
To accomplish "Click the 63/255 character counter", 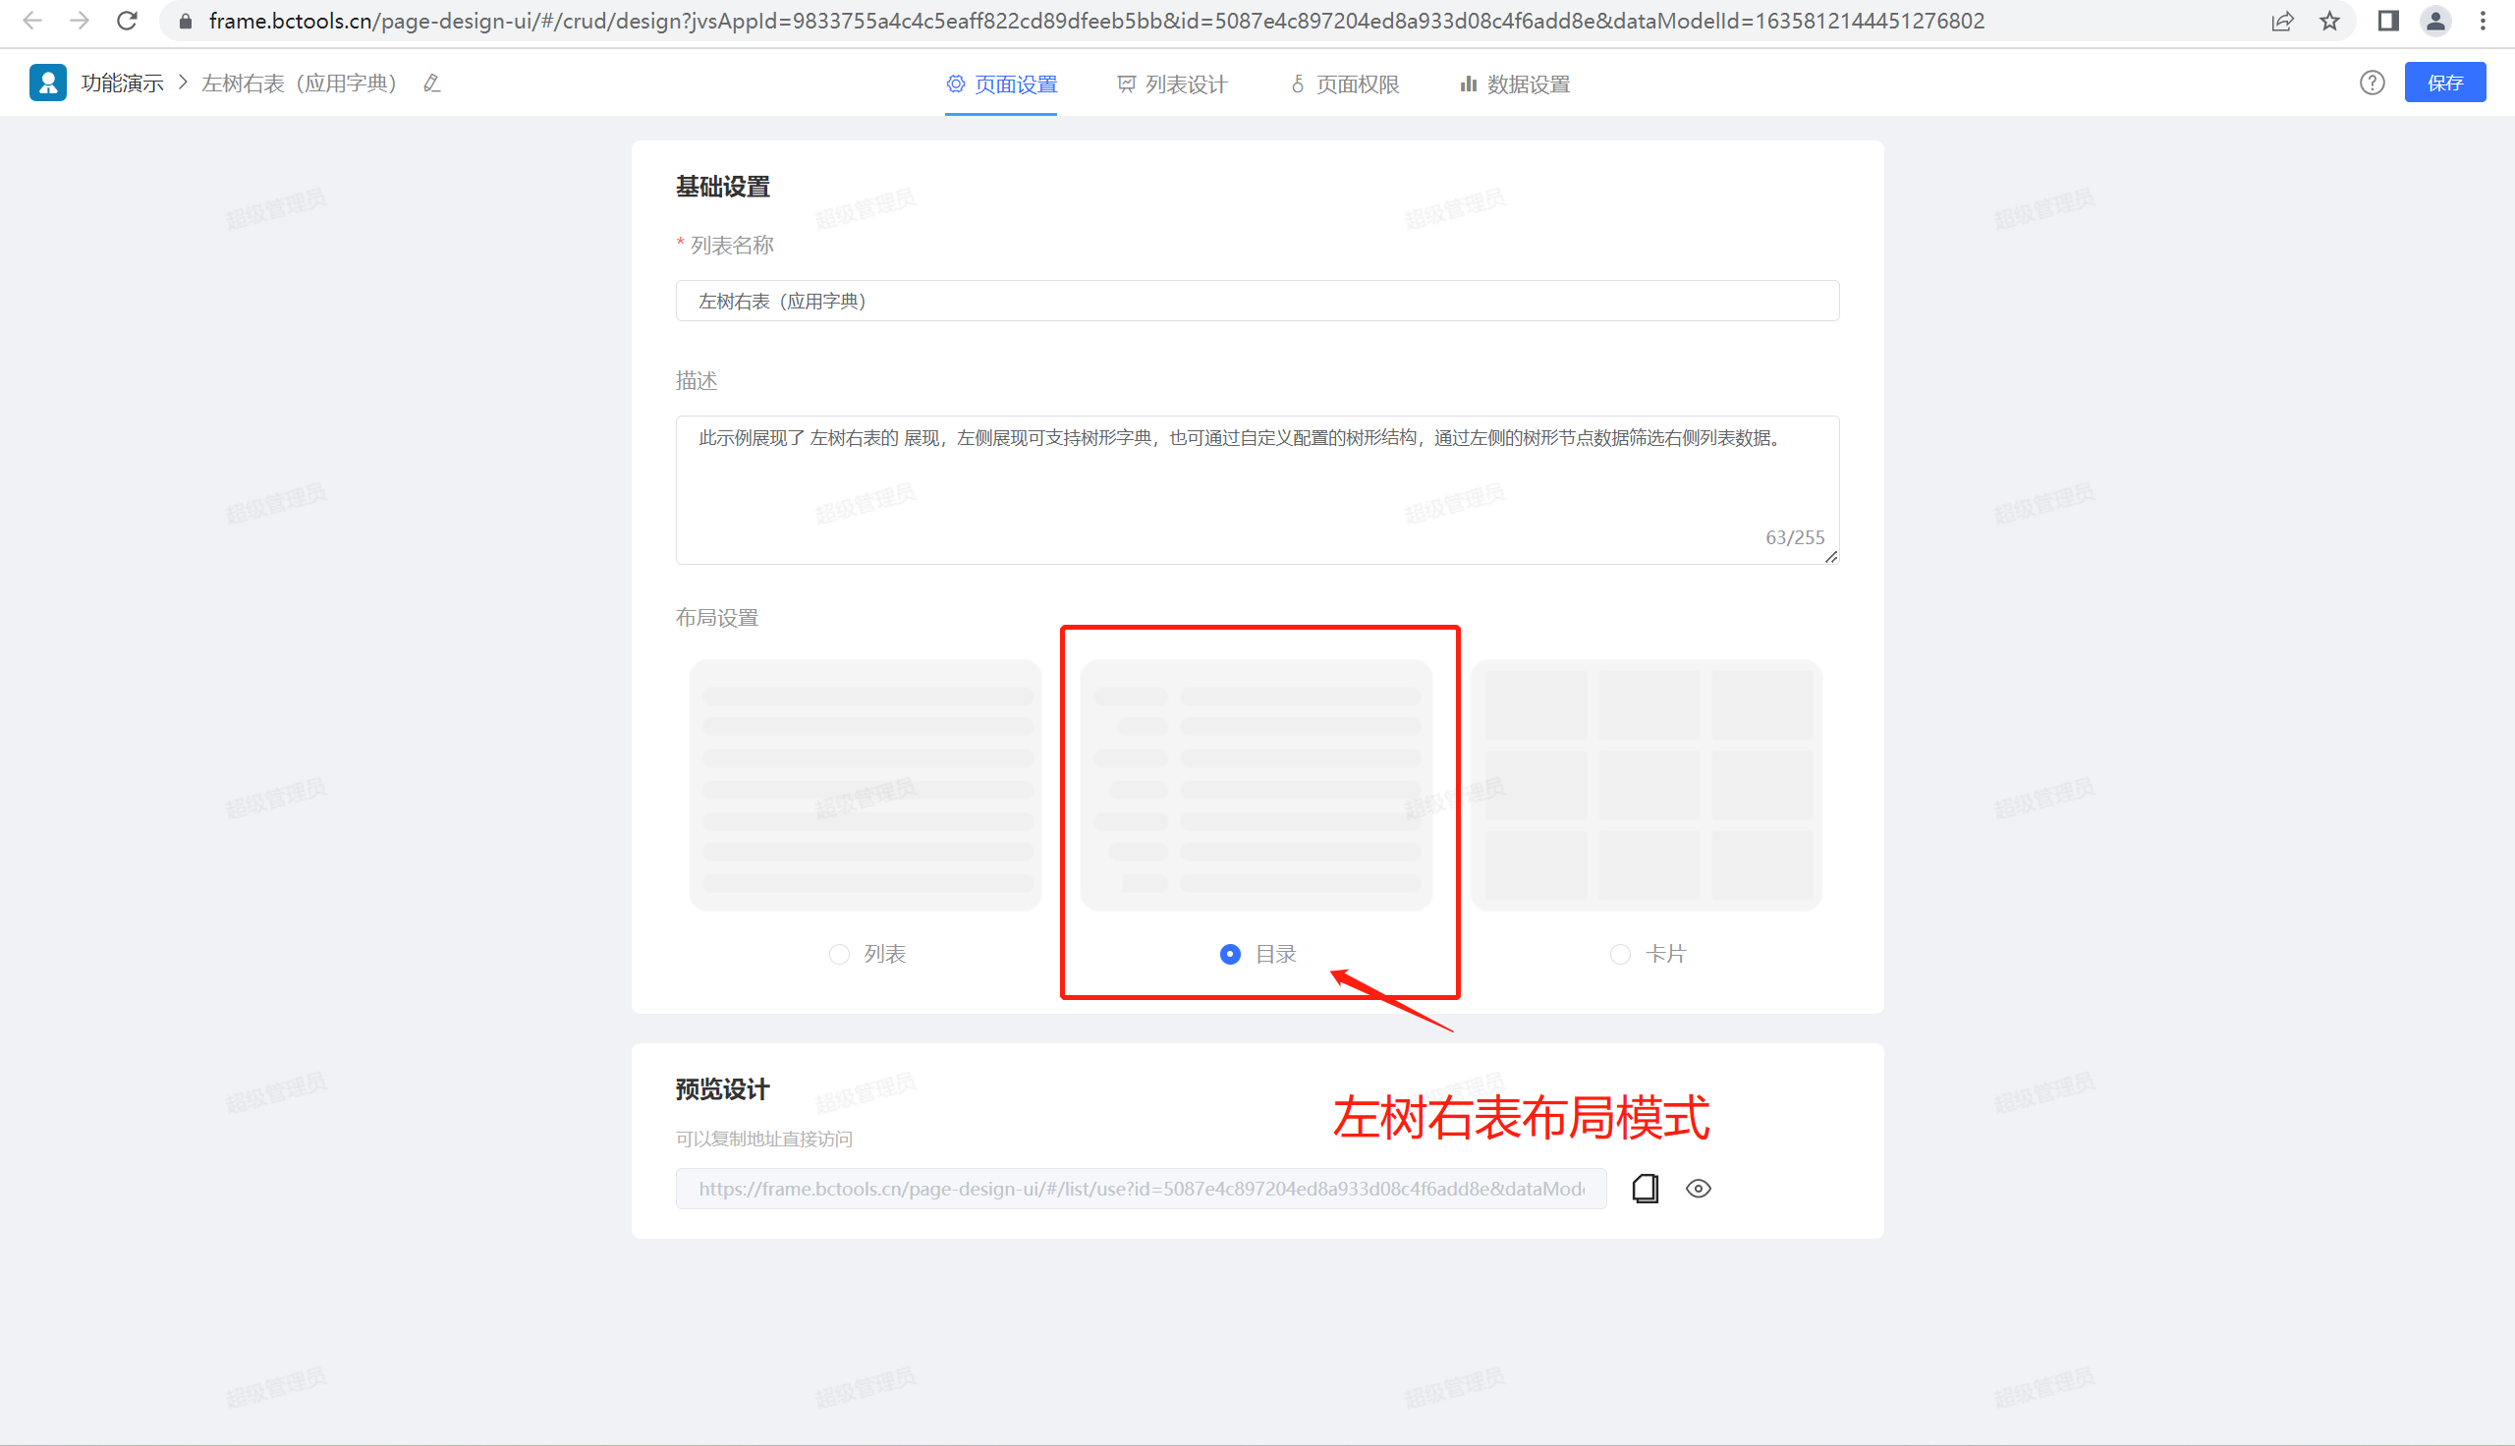I will coord(1794,537).
